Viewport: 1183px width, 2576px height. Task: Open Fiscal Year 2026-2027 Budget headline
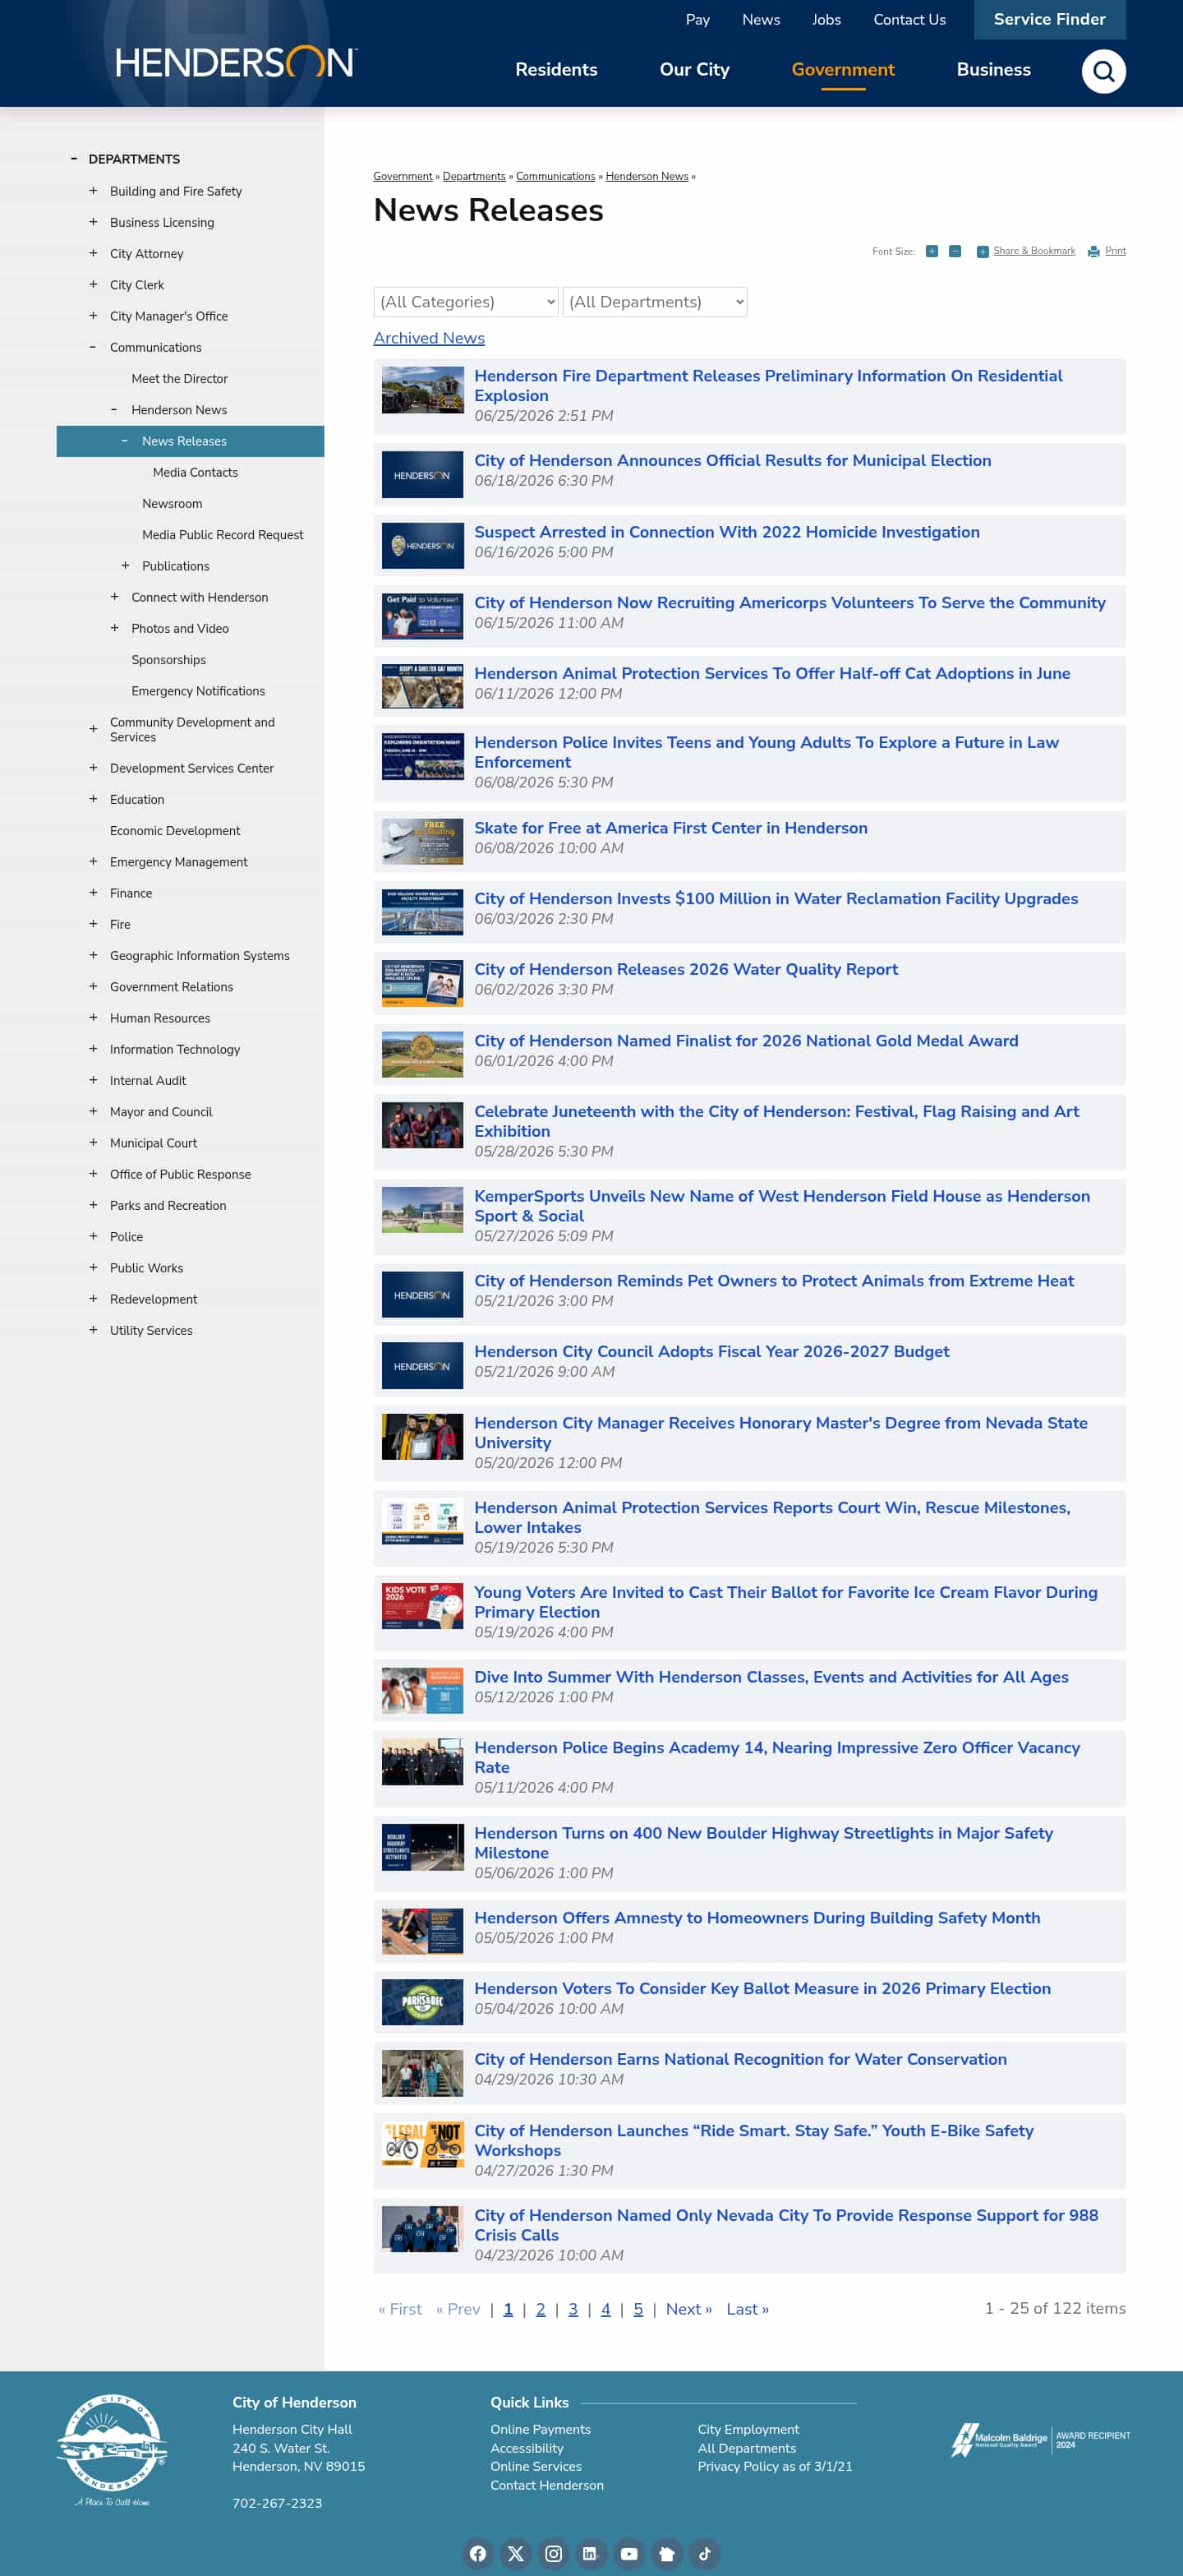click(711, 1351)
